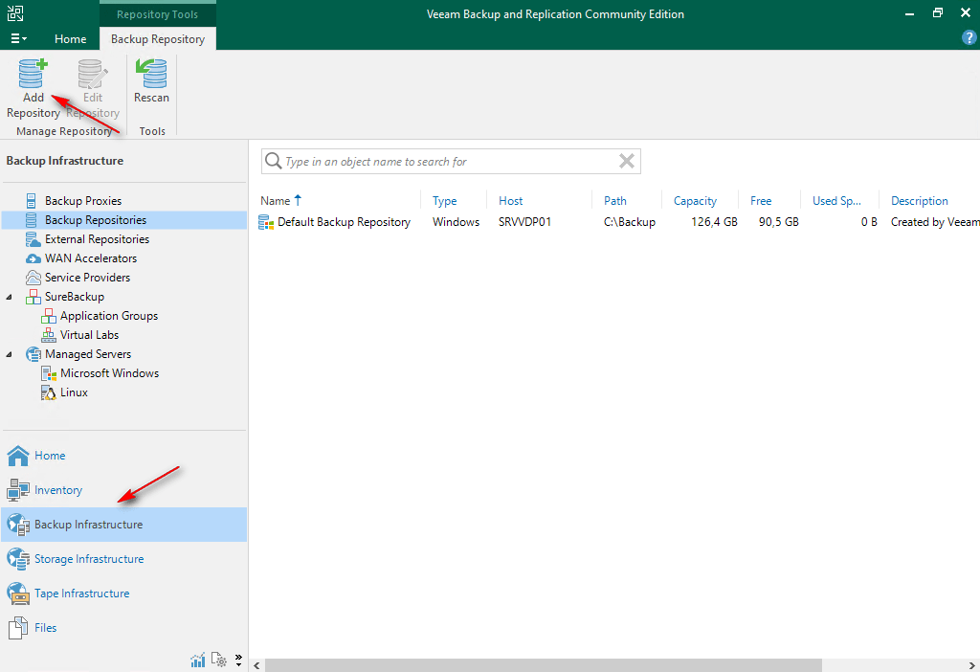Collapse the Managed Servers tree node

[10, 354]
